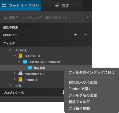Expand the Macintosh HD drive
This screenshot has height=113, width=119.
click(15, 74)
